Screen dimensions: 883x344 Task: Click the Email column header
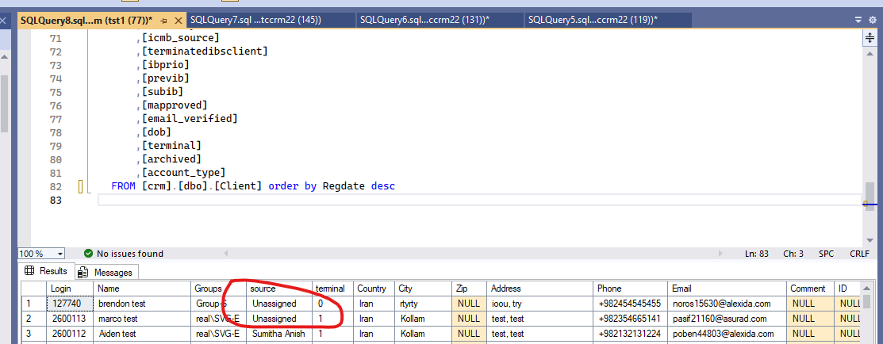point(681,289)
